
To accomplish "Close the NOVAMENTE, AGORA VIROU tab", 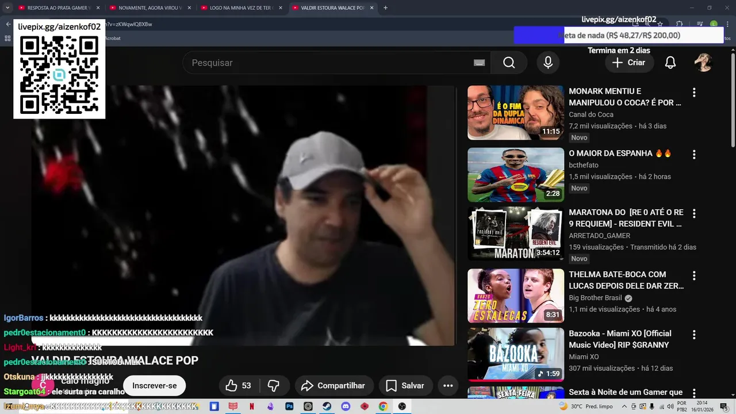I will (189, 8).
